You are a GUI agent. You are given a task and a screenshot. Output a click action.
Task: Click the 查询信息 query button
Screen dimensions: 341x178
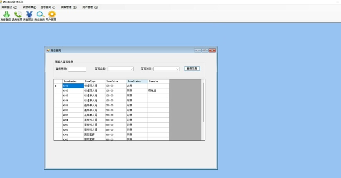click(192, 69)
